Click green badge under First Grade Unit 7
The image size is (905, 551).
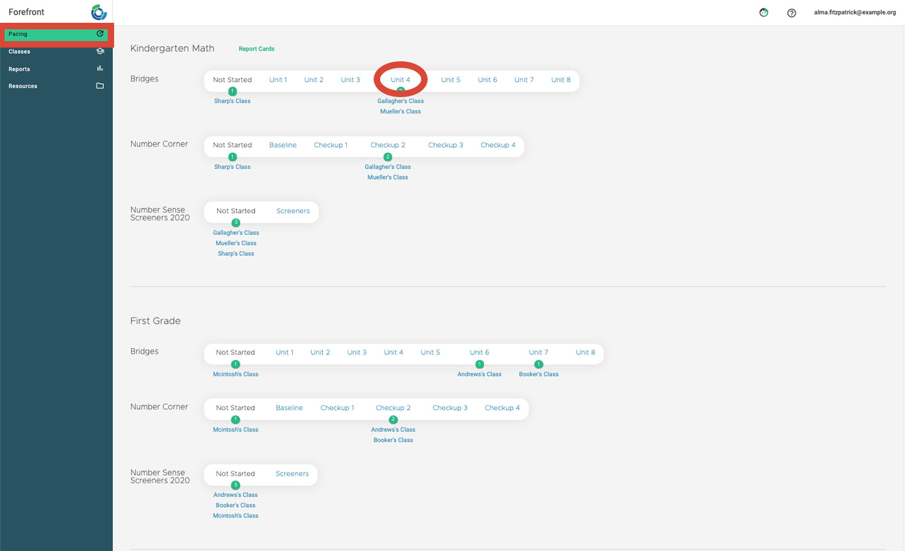click(539, 365)
